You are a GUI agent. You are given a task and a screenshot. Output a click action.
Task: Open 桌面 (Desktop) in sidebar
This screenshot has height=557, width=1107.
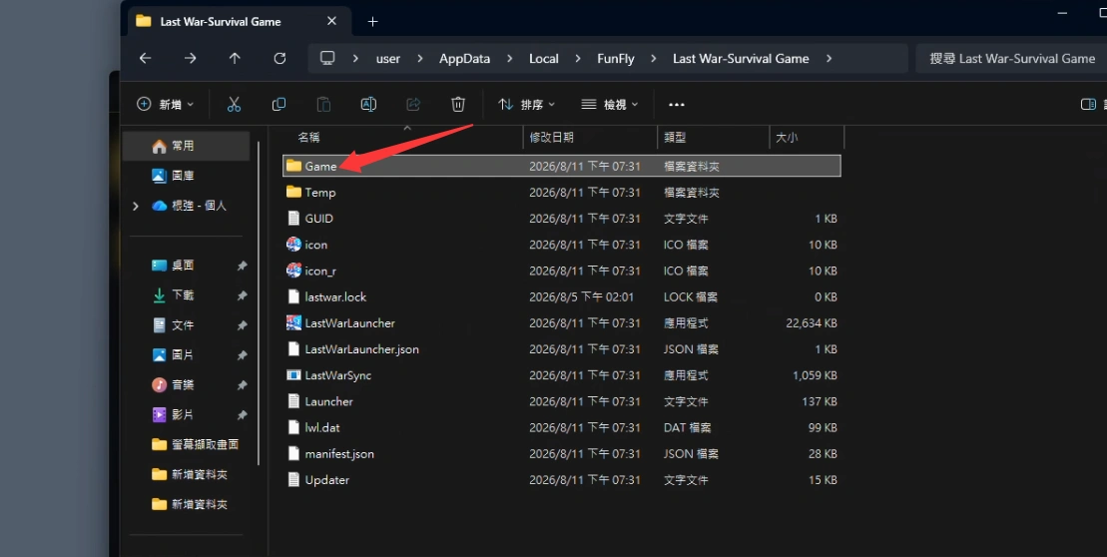click(x=187, y=266)
